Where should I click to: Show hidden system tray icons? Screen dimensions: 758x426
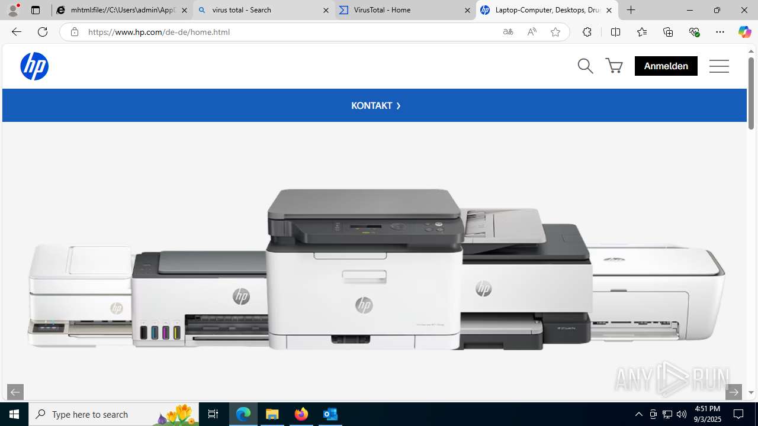638,414
